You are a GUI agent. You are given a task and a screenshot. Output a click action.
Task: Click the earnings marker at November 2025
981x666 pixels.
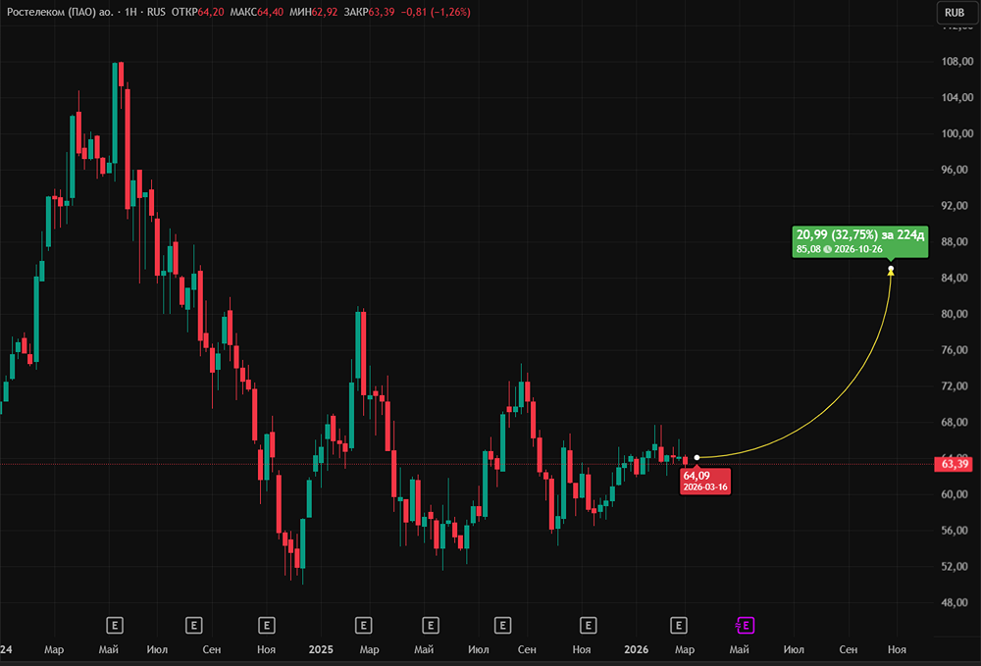tap(588, 626)
